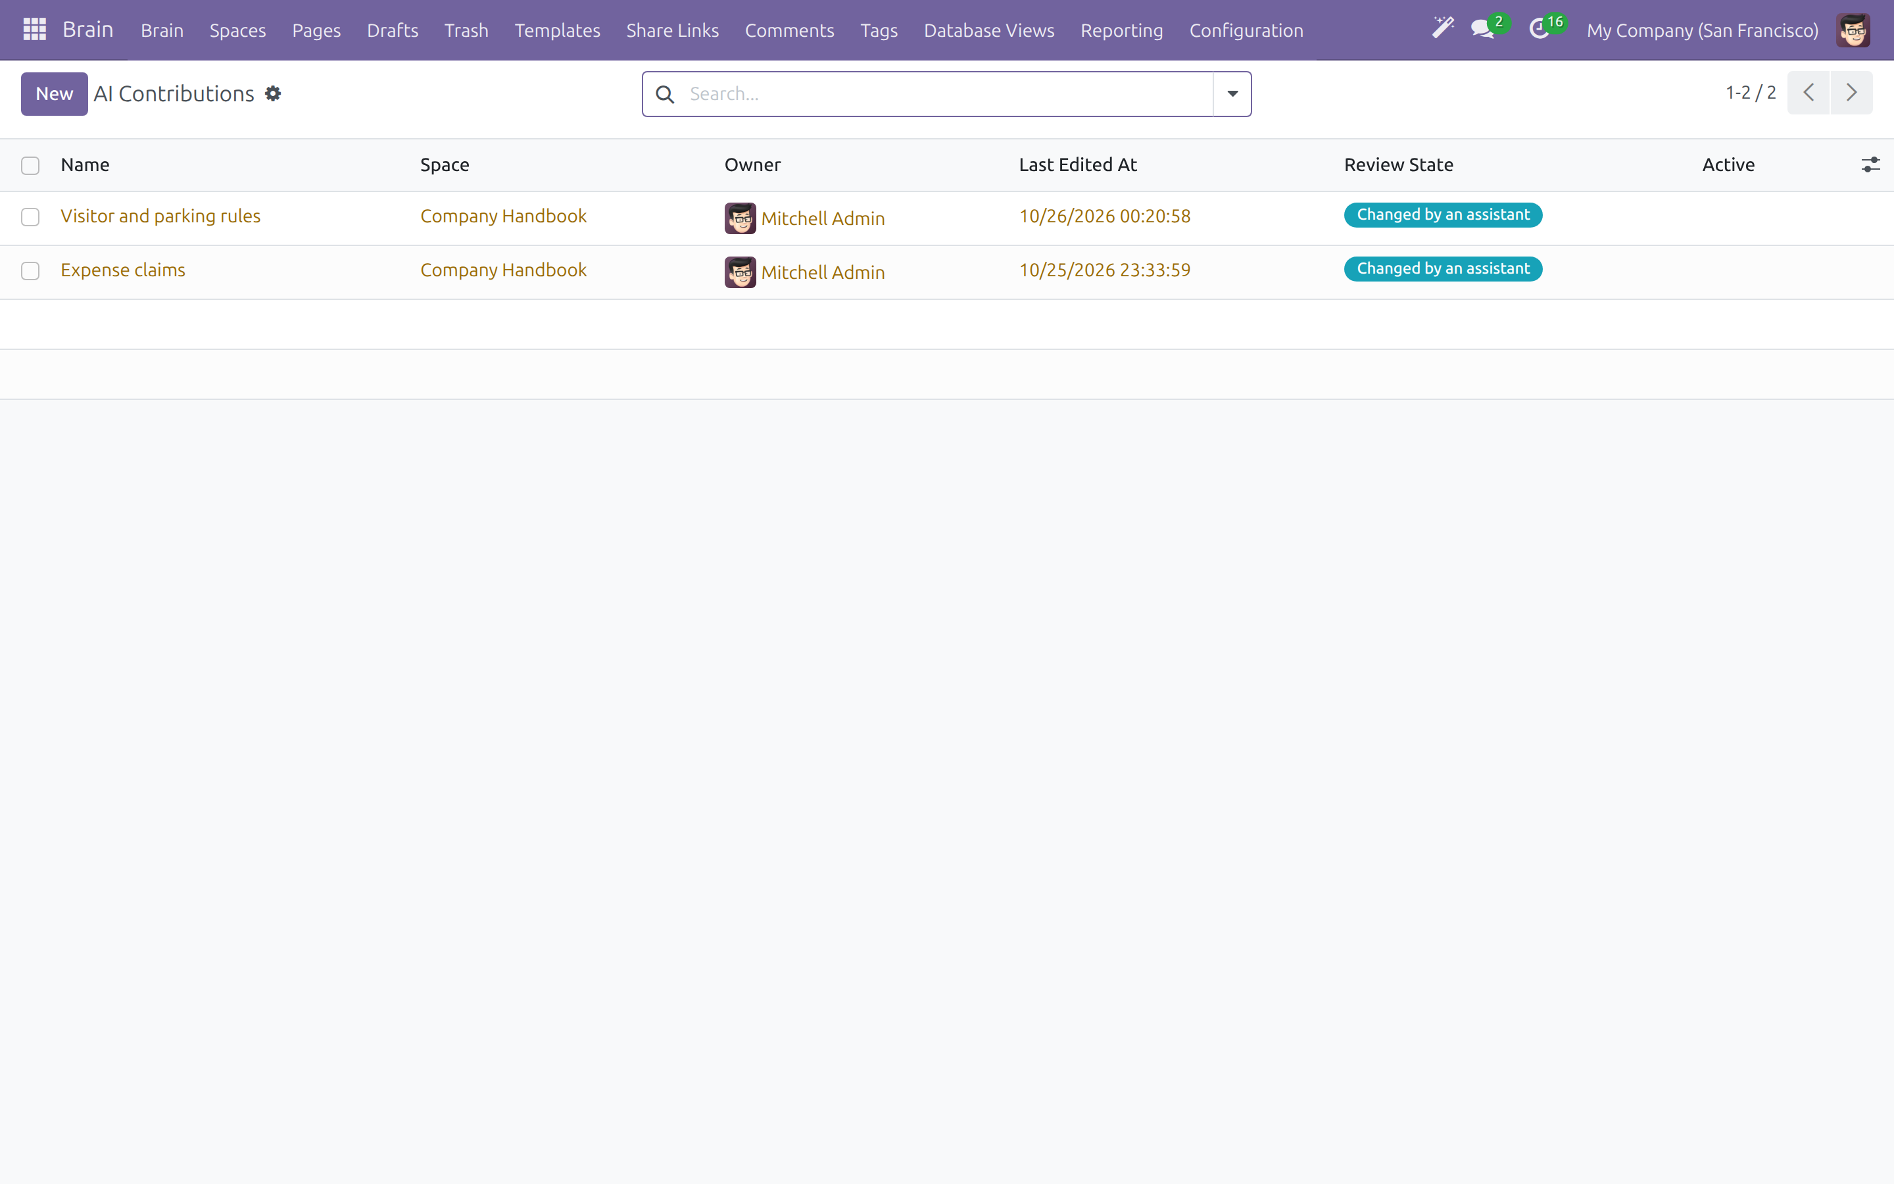Viewport: 1894px width, 1184px height.
Task: Expand the search options dropdown arrow
Action: [x=1232, y=94]
